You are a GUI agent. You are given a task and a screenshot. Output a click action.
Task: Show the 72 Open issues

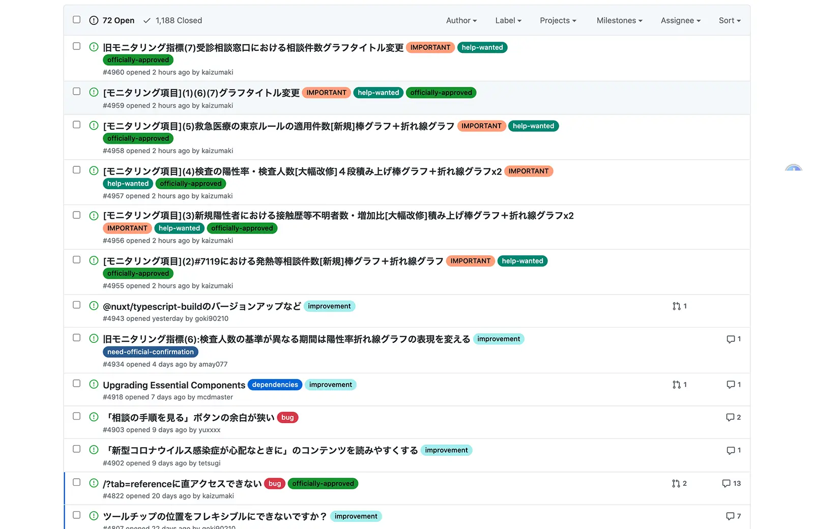click(x=112, y=20)
